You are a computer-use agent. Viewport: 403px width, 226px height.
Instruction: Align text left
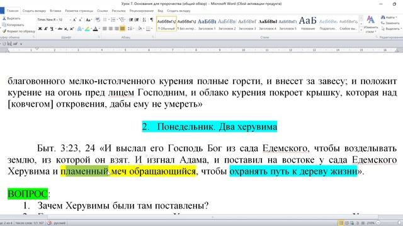(x=105, y=29)
